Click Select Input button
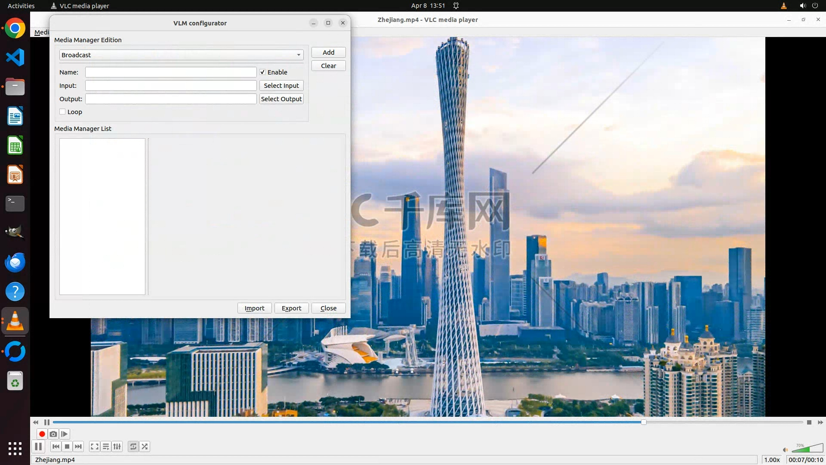Viewport: 826px width, 465px height. click(281, 86)
